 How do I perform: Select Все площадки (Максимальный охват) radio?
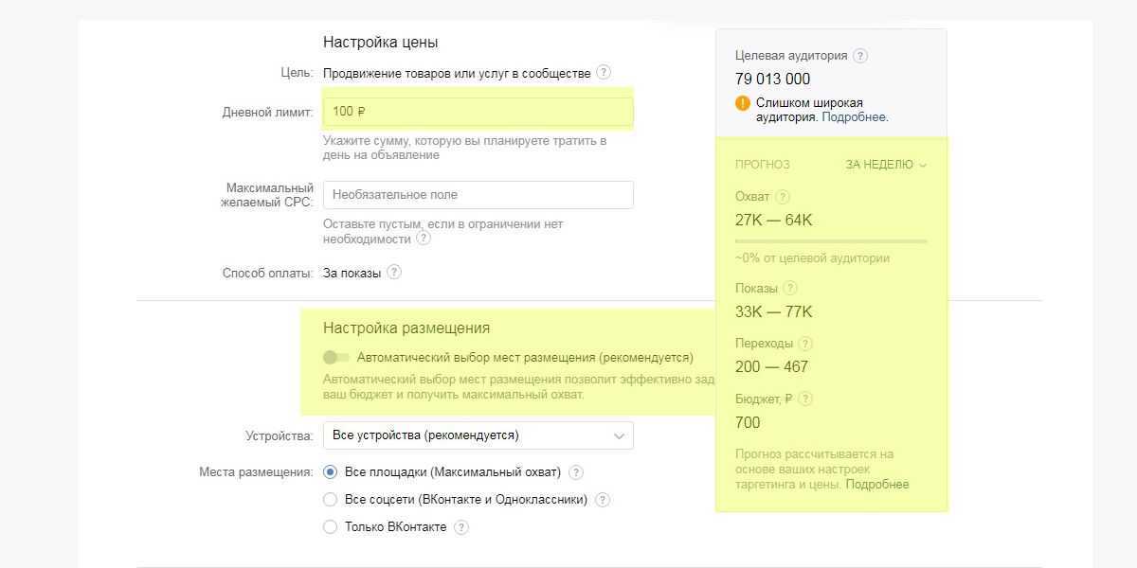pyautogui.click(x=330, y=472)
